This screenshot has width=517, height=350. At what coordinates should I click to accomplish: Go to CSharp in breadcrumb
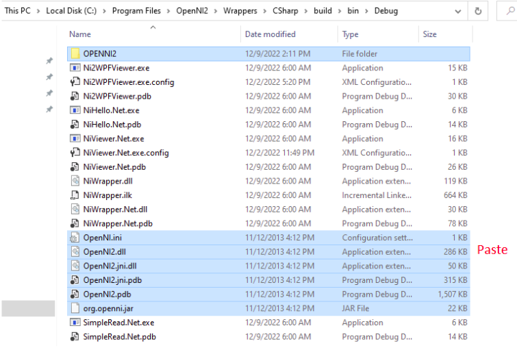pyautogui.click(x=286, y=11)
